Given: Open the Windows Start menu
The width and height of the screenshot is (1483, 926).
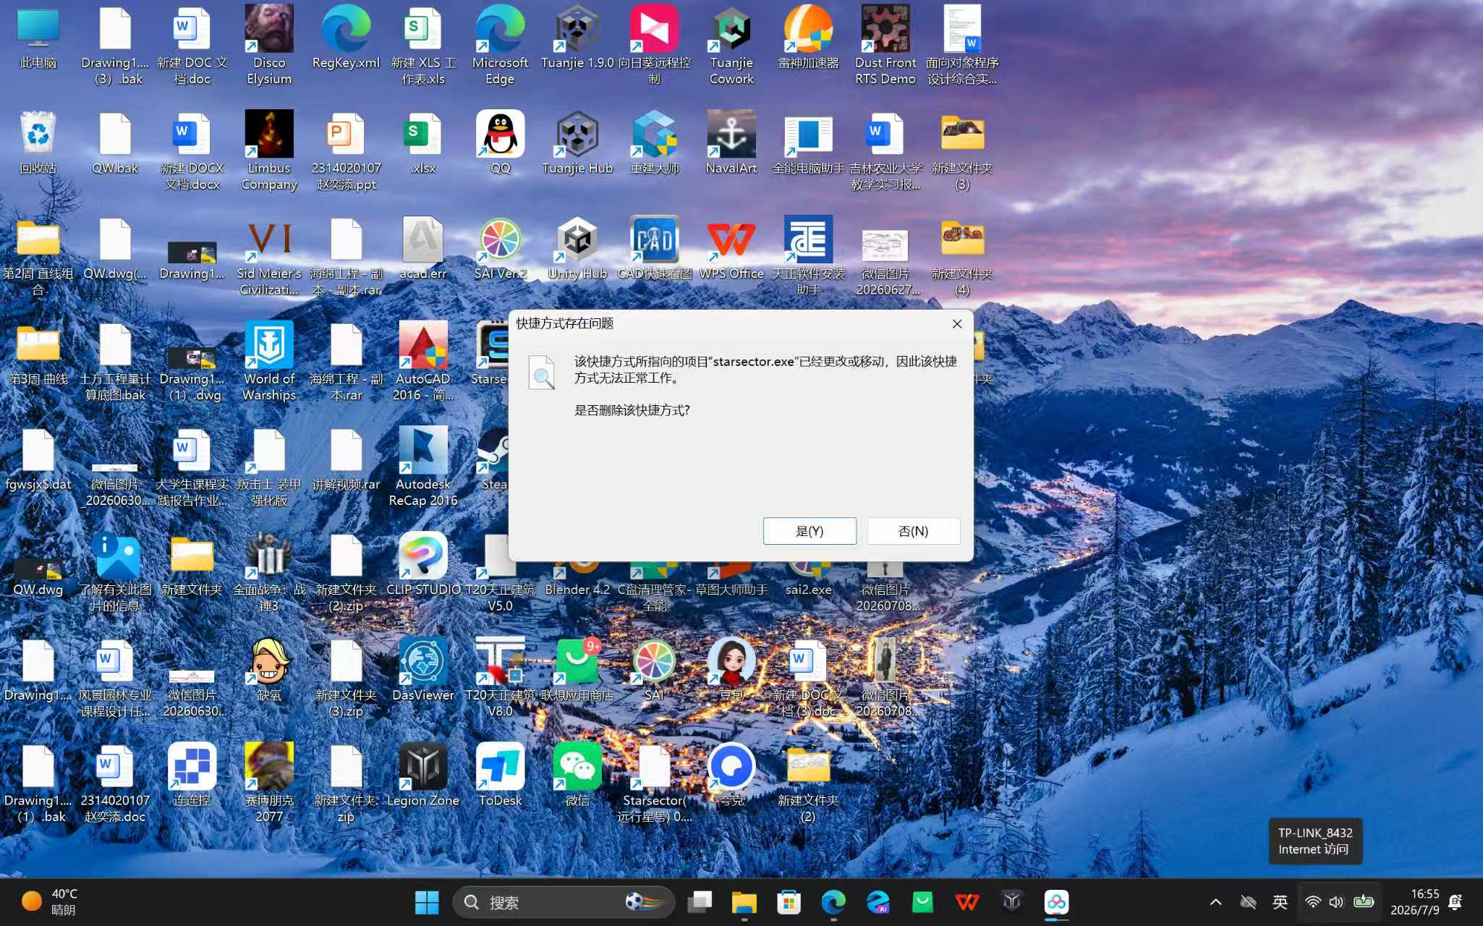Looking at the screenshot, I should point(427,902).
